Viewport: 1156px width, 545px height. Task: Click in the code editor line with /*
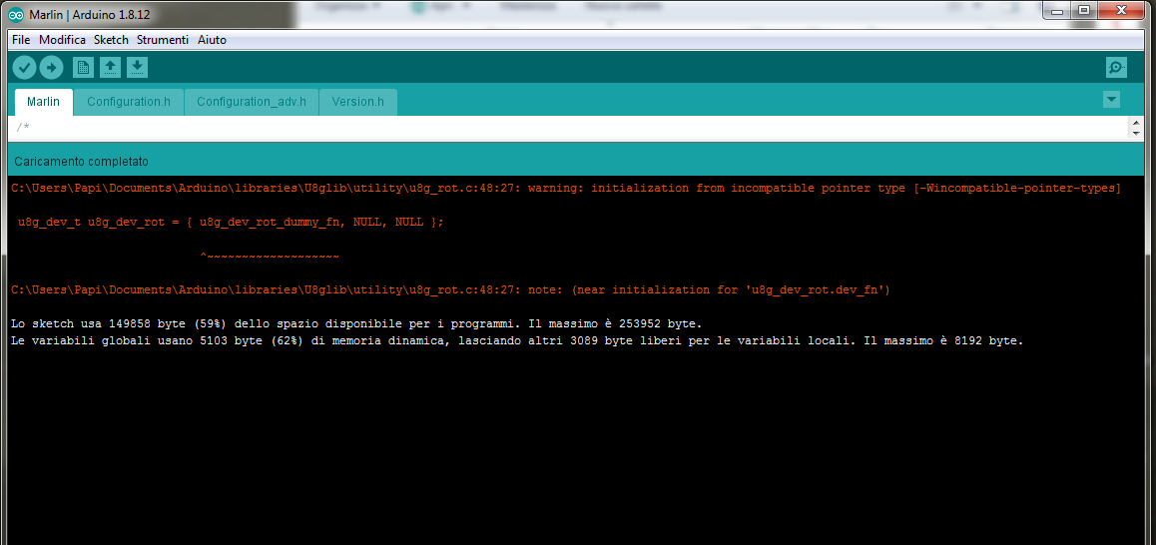click(x=568, y=128)
